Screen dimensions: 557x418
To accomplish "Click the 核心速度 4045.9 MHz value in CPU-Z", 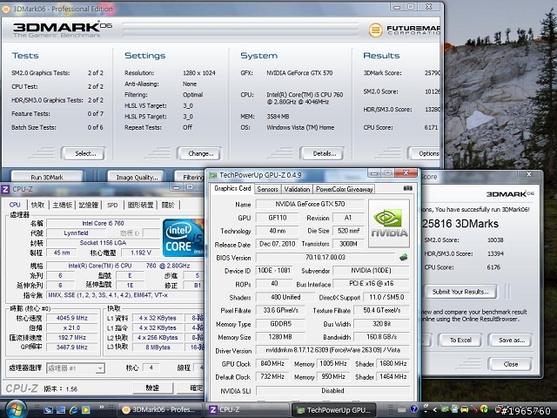I will [x=71, y=318].
